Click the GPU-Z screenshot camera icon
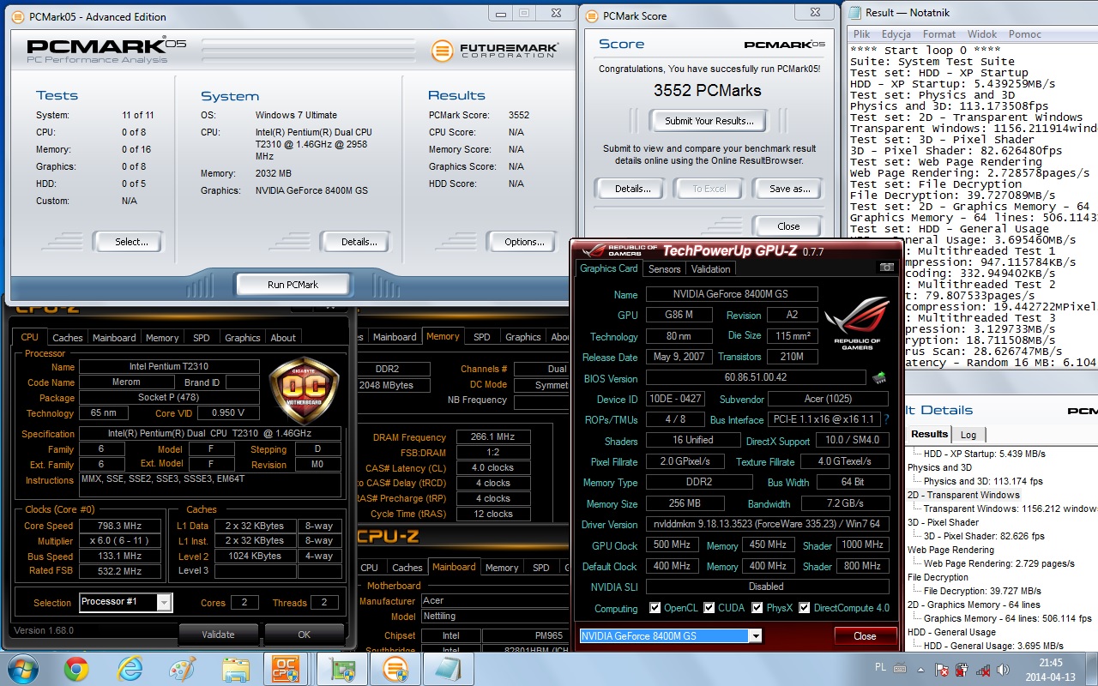The height and width of the screenshot is (686, 1098). (886, 268)
